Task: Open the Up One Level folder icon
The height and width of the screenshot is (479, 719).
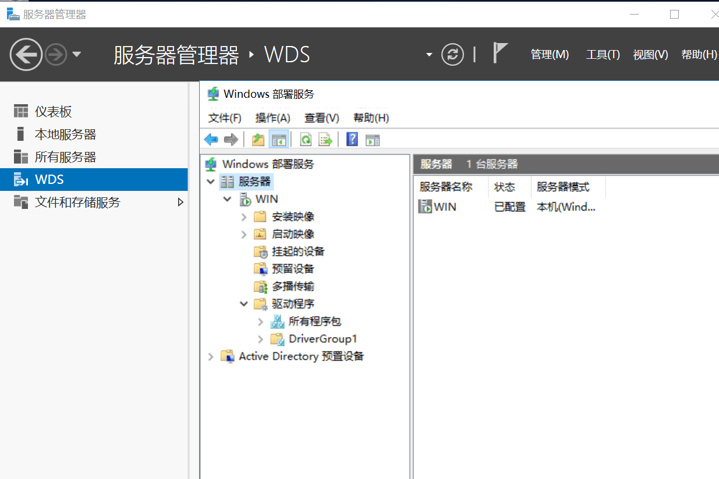Action: [258, 139]
